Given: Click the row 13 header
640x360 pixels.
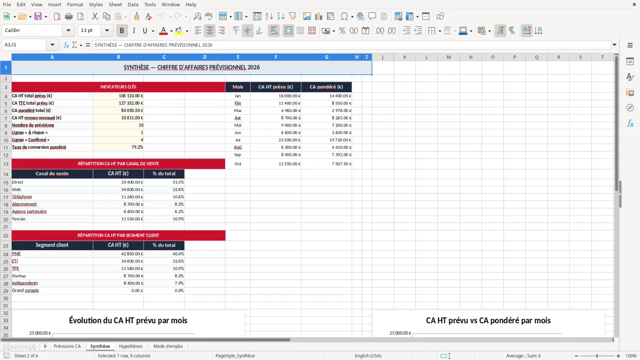Looking at the screenshot, I should 6,164.
